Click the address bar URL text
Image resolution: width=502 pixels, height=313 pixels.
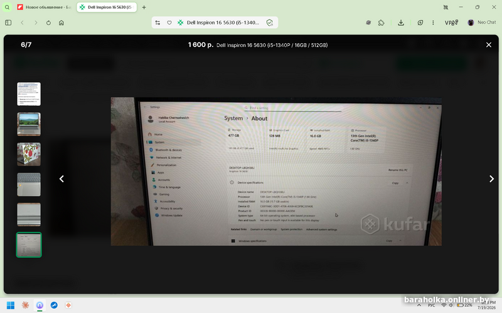[223, 23]
